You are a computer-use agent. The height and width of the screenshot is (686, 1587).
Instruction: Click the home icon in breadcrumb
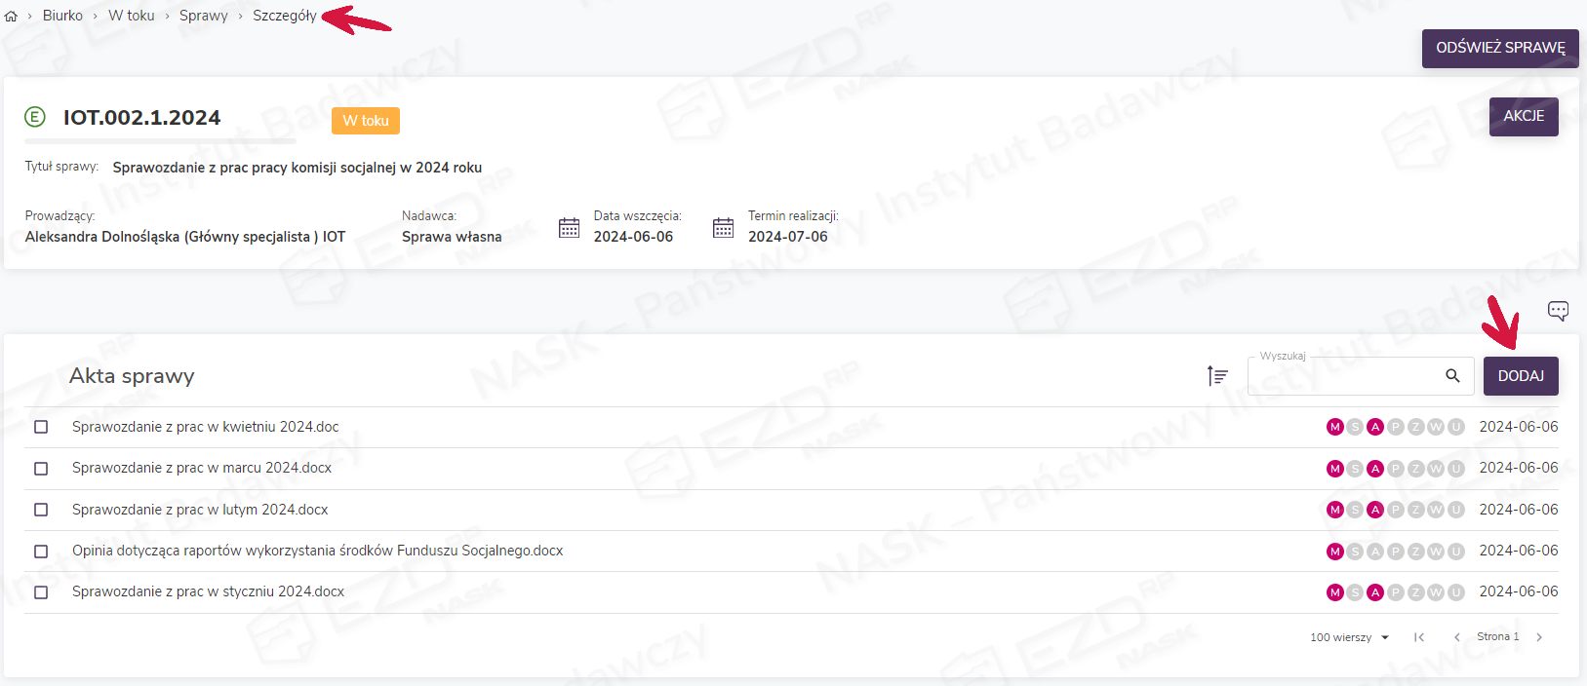pyautogui.click(x=12, y=17)
